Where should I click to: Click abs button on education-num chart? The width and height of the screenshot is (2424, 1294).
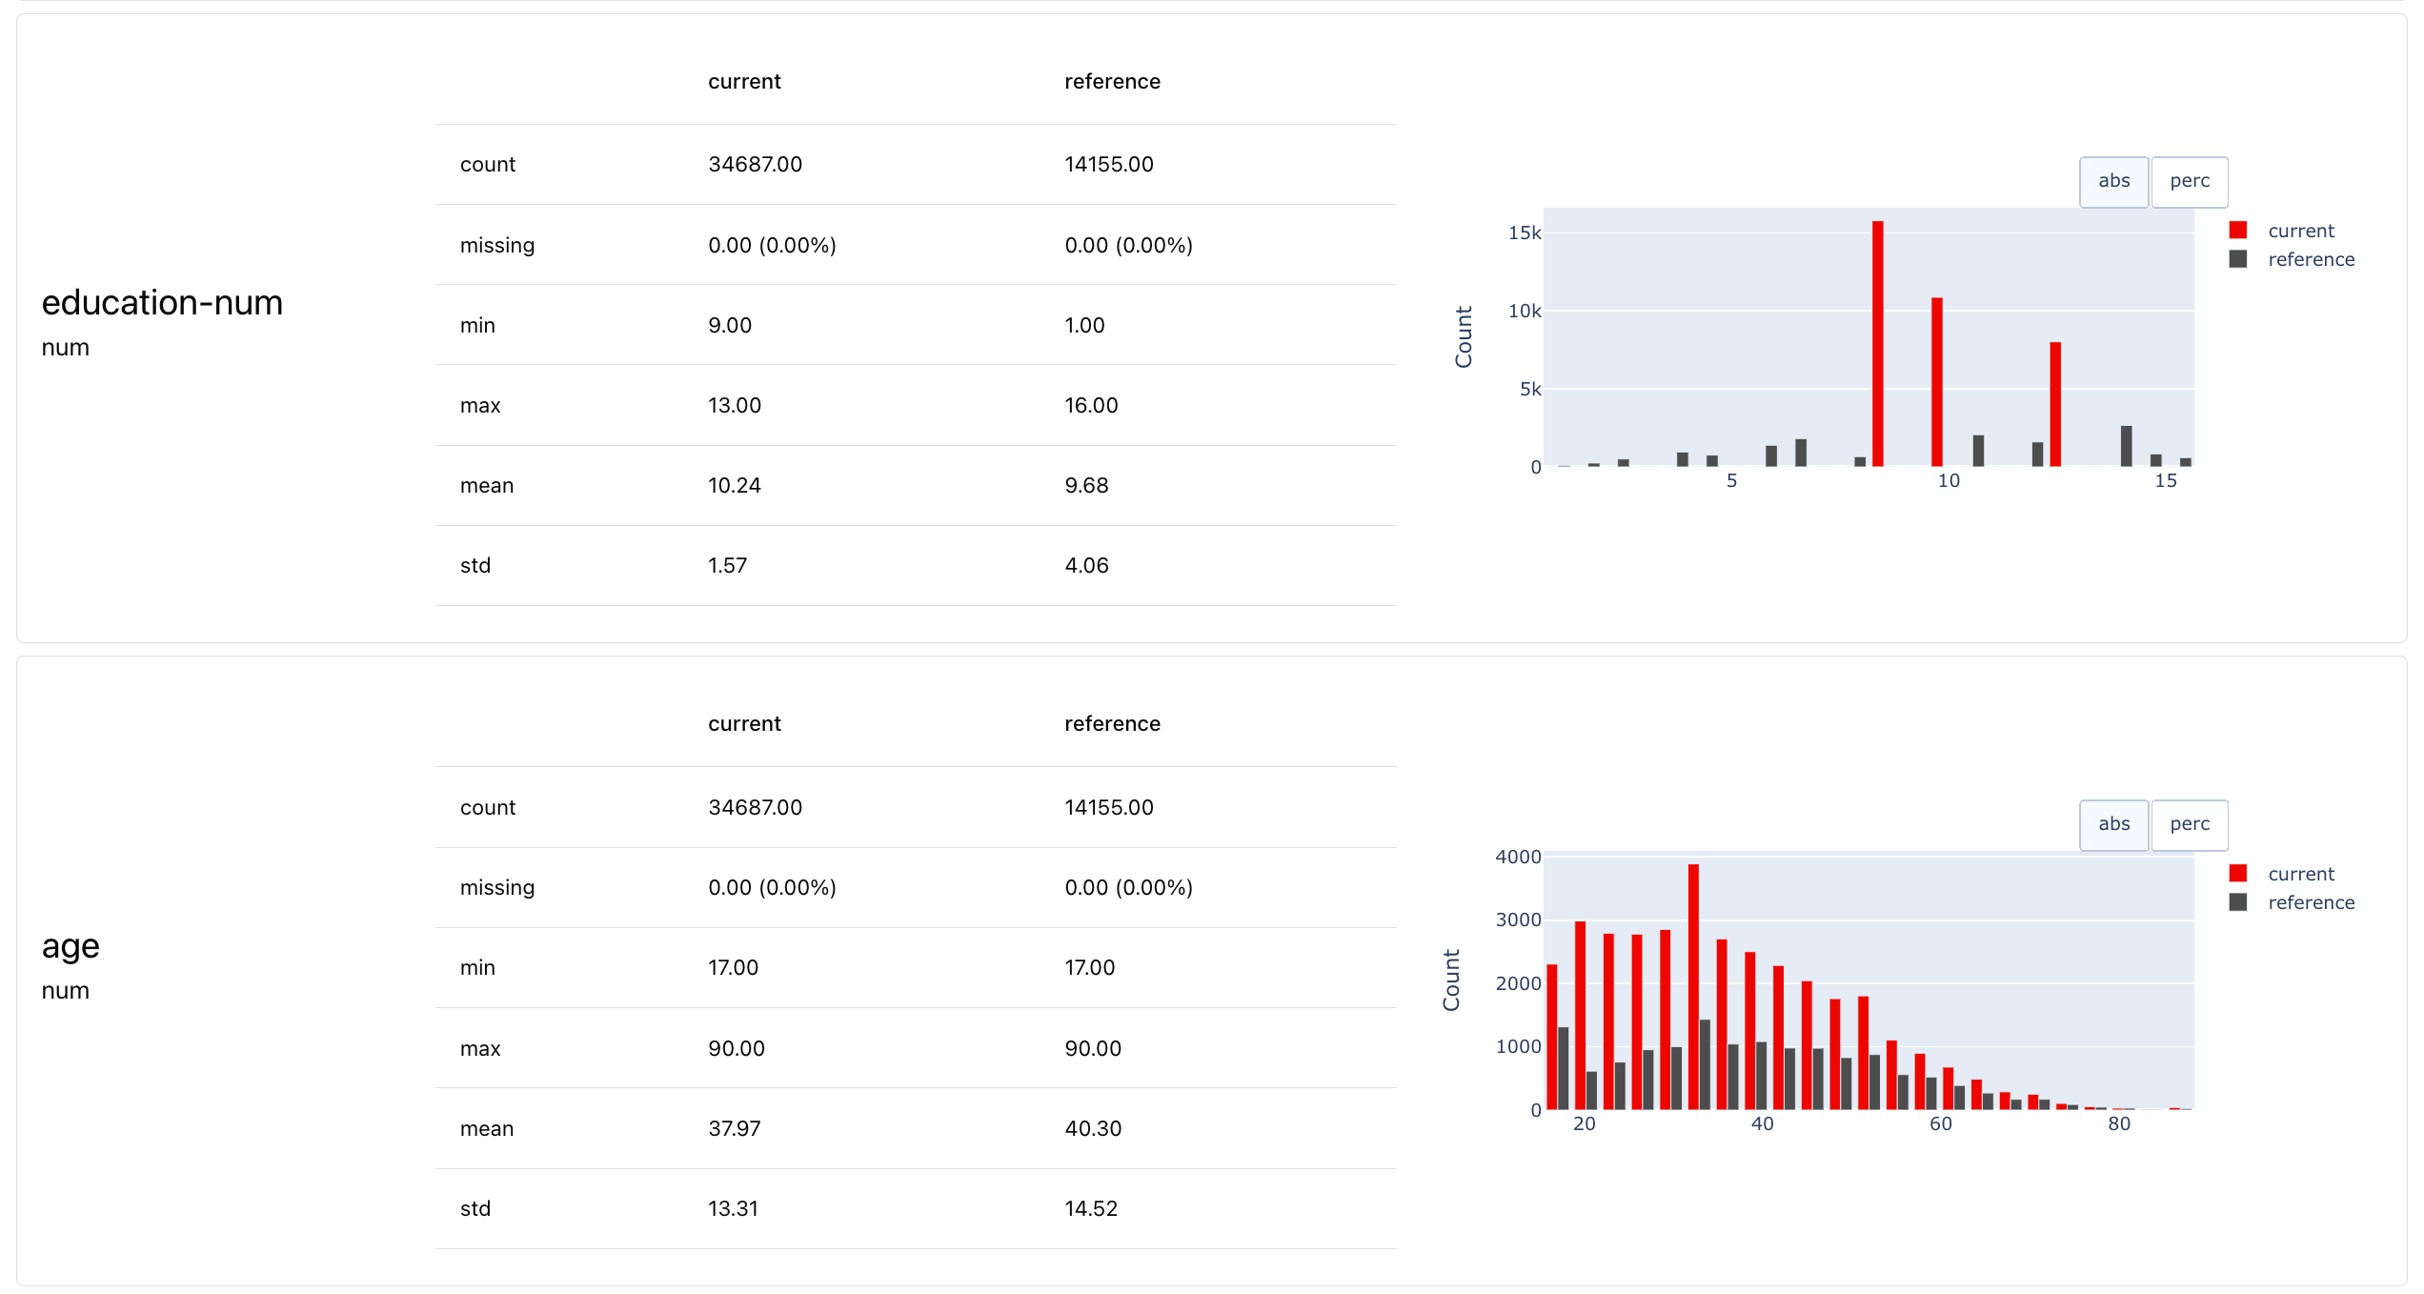(x=2112, y=181)
